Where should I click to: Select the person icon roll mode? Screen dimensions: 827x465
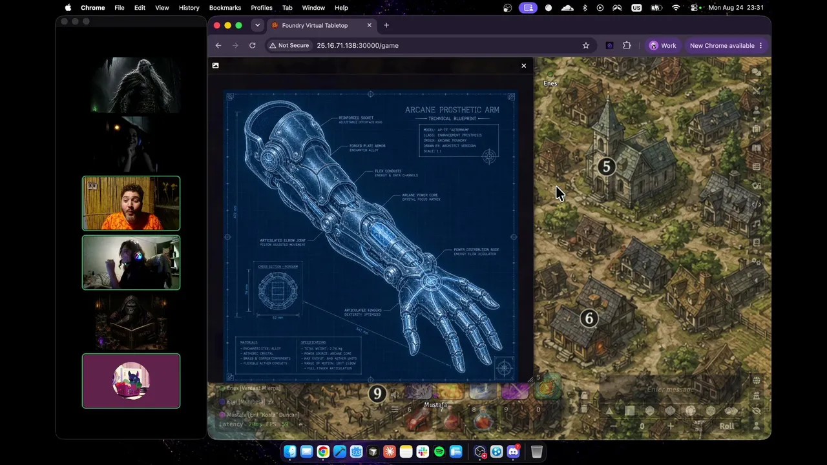coord(757,426)
